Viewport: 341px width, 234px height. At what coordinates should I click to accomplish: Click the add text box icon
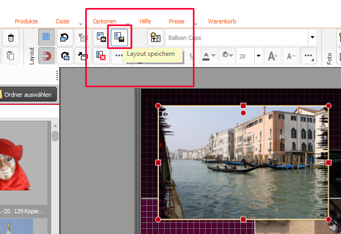click(x=156, y=38)
